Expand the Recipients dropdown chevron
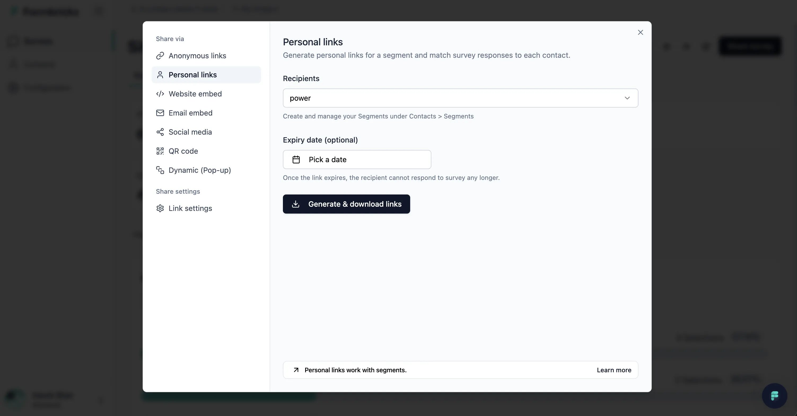Viewport: 797px width, 416px height. (627, 98)
